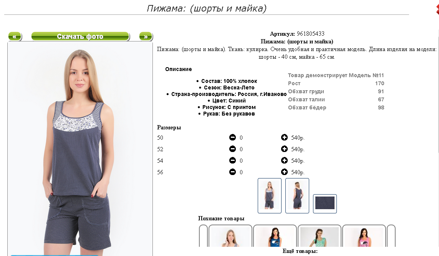Click the right arrow of similar products carousel
Image resolution: width=439 pixels, height=256 pixels.
point(391,236)
